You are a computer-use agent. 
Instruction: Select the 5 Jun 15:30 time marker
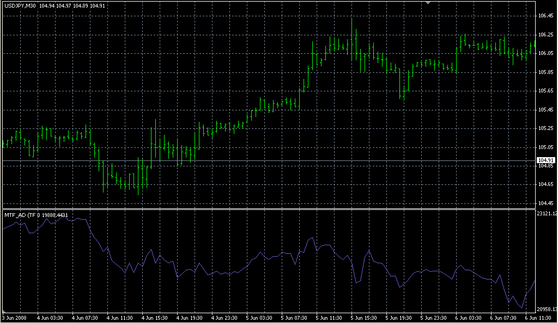[x=363, y=318]
